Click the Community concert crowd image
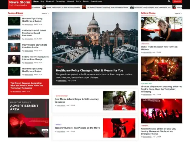 162,111
